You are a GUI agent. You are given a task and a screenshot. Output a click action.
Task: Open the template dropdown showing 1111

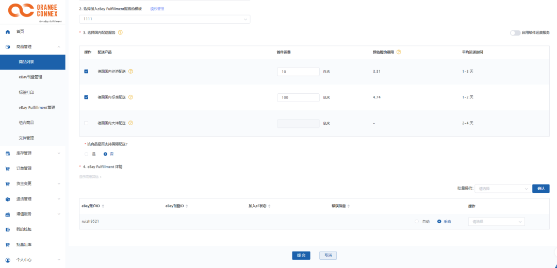[165, 19]
